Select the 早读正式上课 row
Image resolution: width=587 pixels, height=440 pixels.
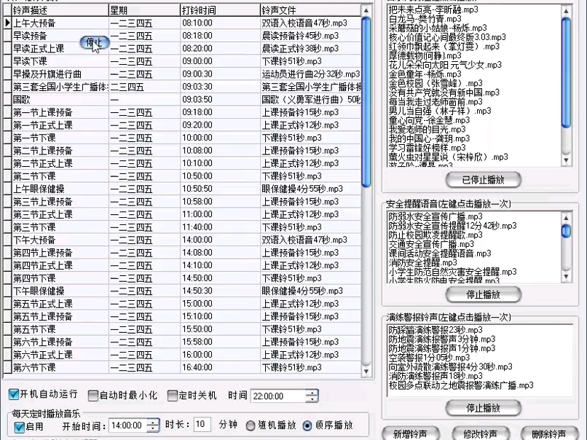click(182, 49)
